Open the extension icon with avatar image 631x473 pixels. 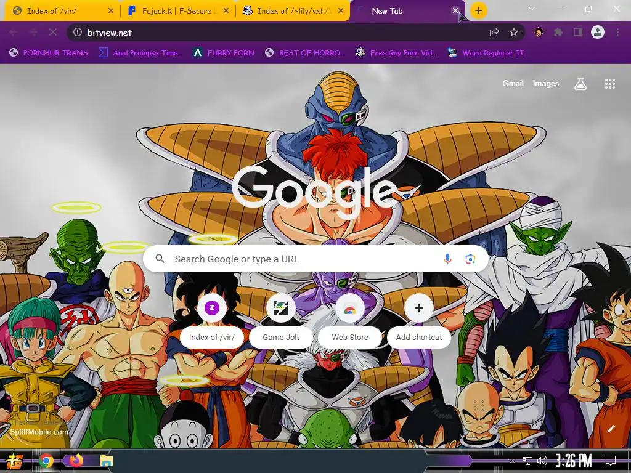tap(539, 33)
